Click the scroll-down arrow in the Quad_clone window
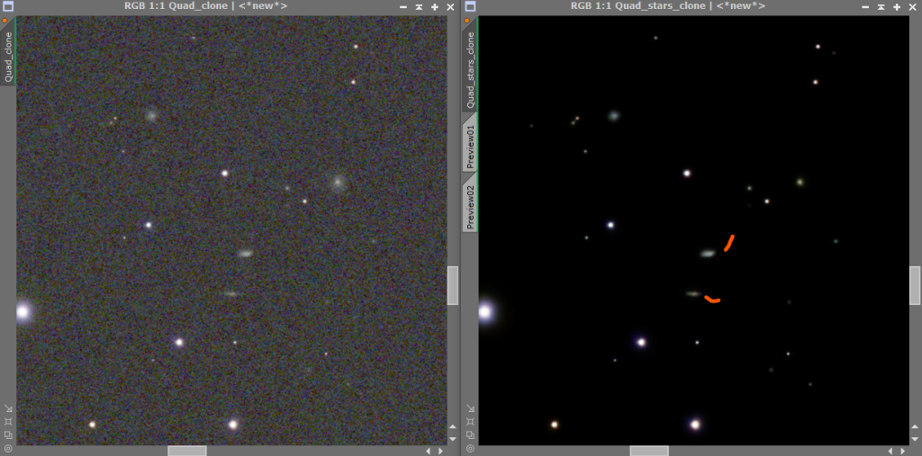 (x=453, y=439)
